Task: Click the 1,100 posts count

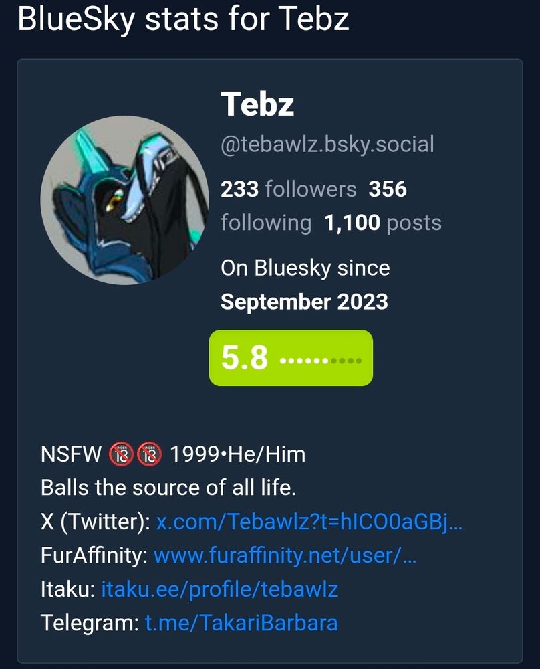Action: 383,223
